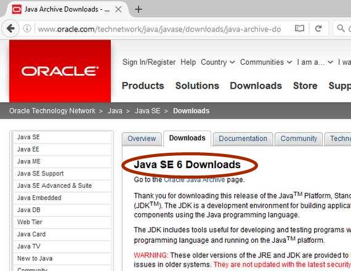
Task: Open a new tab with plus button
Action: [139, 9]
